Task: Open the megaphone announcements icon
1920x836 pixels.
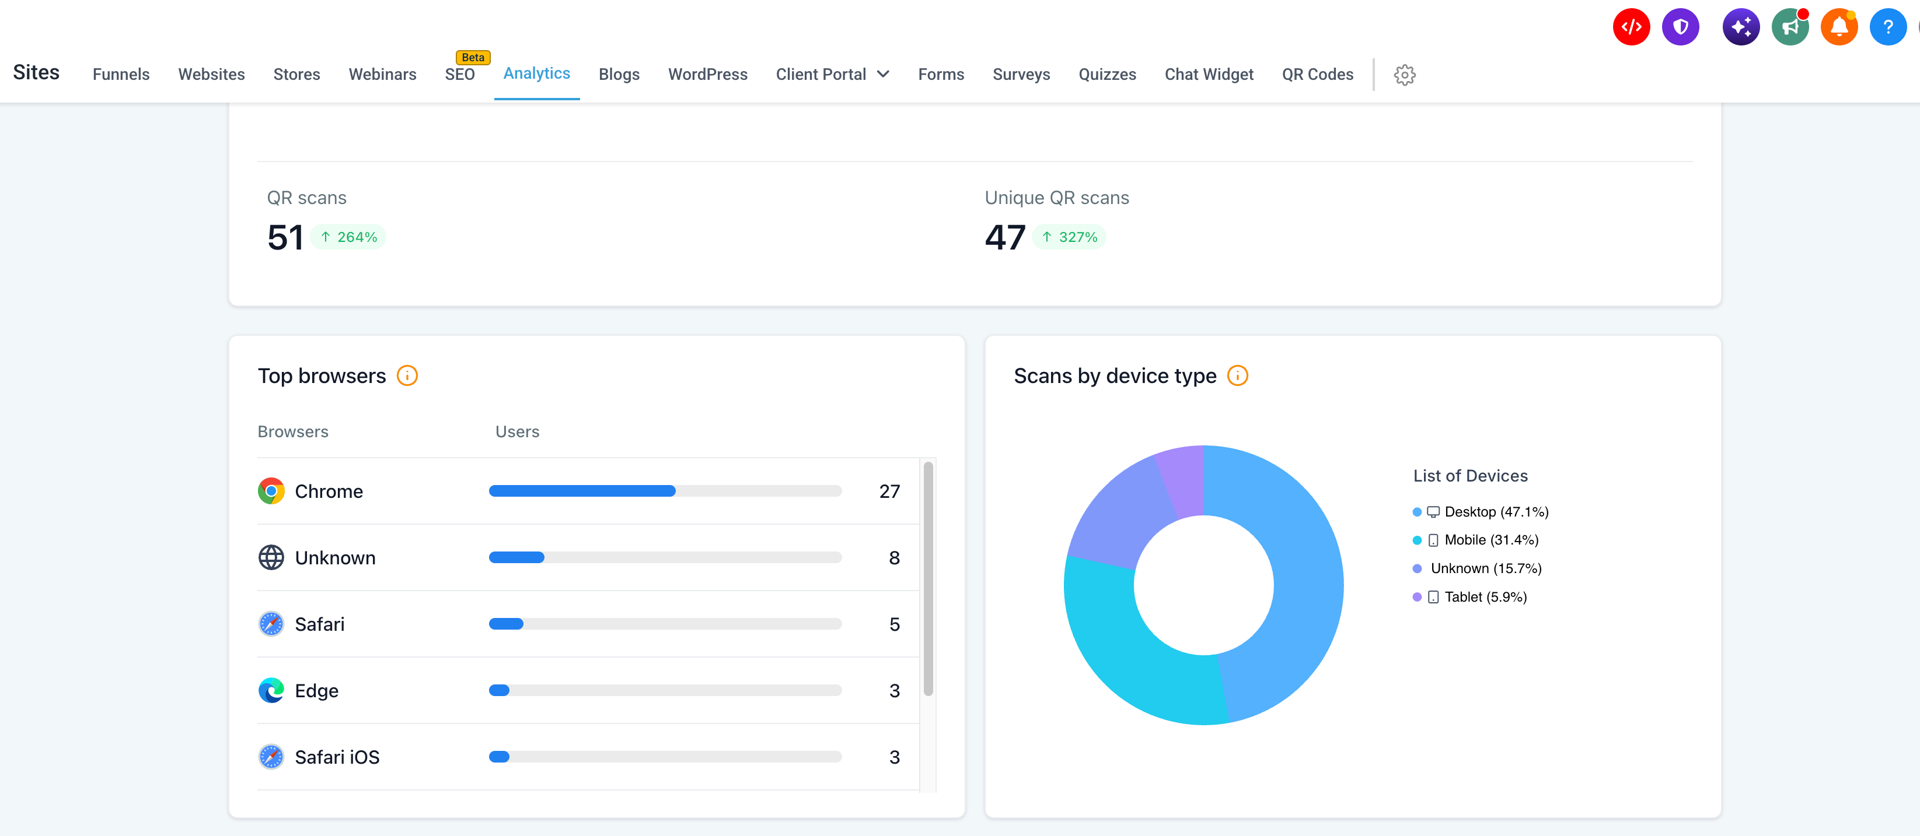Action: [x=1789, y=27]
